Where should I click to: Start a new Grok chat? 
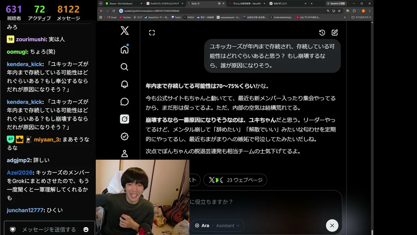335,33
